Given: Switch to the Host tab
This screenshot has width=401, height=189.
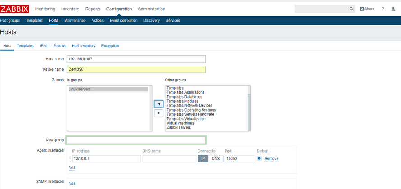Looking at the screenshot, I should pos(7,46).
